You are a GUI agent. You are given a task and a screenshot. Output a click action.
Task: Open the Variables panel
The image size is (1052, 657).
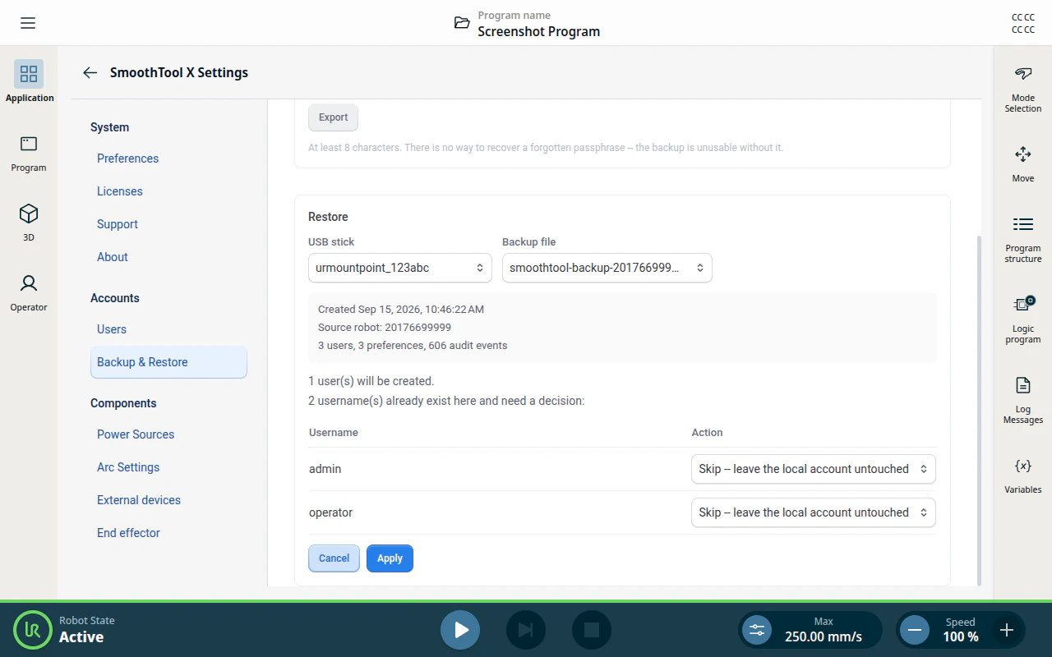coord(1023,476)
